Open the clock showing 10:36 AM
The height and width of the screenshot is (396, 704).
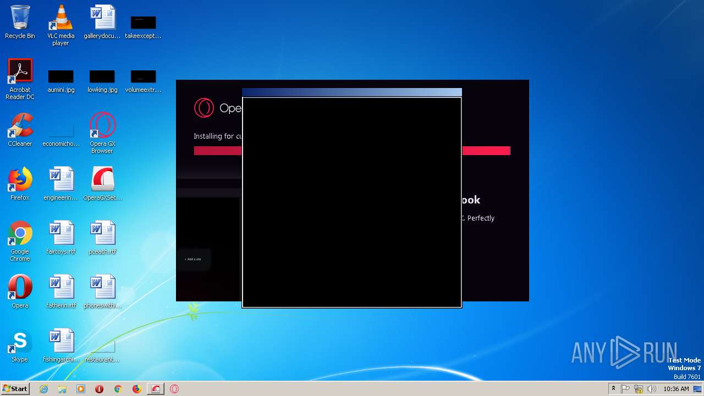click(x=676, y=389)
